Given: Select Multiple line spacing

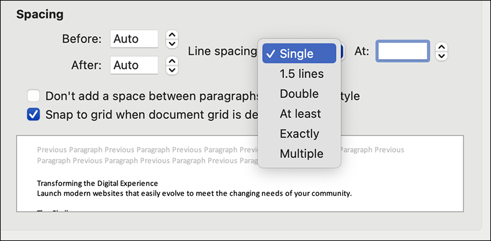Looking at the screenshot, I should 299,154.
